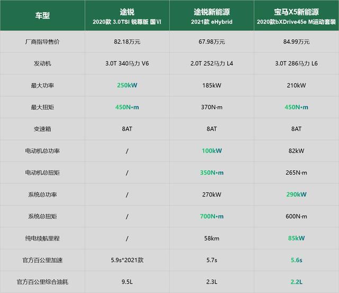Click the 电动机总功率 row label
339x293 pixels.
[x=42, y=151]
